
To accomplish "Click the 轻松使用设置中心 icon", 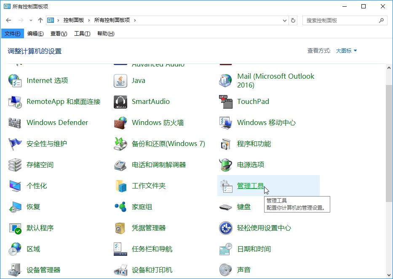I will coord(226,228).
